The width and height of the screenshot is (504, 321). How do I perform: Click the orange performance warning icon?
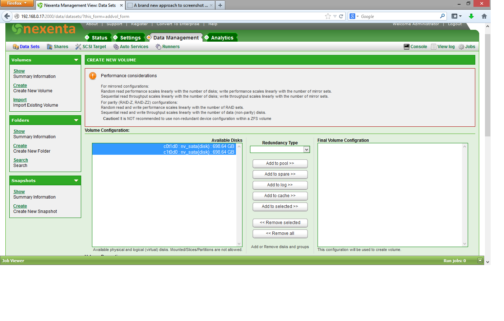click(x=93, y=76)
